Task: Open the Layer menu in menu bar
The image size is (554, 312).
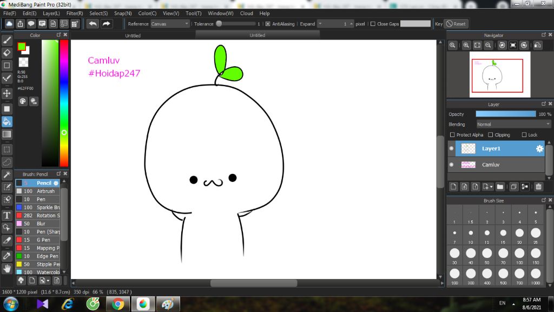Action: 51,13
